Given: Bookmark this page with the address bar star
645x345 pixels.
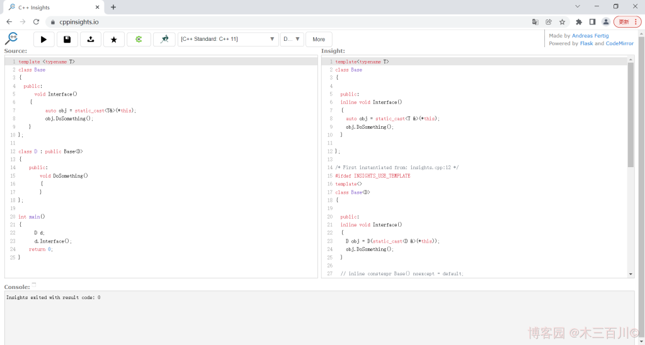Looking at the screenshot, I should pyautogui.click(x=562, y=21).
